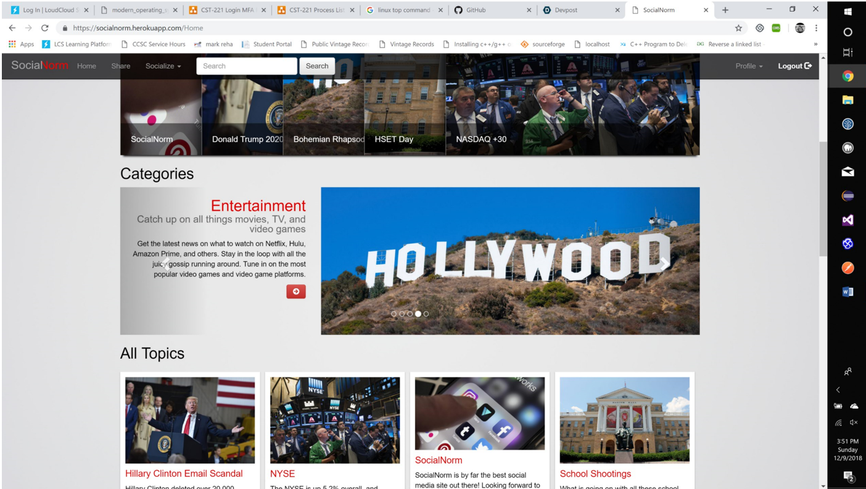Select the second carousel indicator dot
The height and width of the screenshot is (489, 866).
tap(402, 314)
